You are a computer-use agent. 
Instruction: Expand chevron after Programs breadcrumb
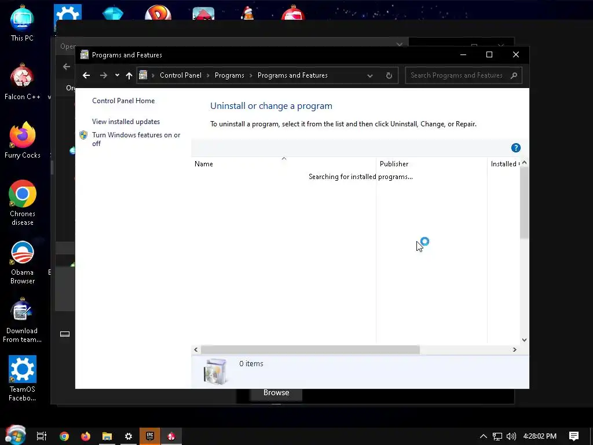pyautogui.click(x=251, y=76)
